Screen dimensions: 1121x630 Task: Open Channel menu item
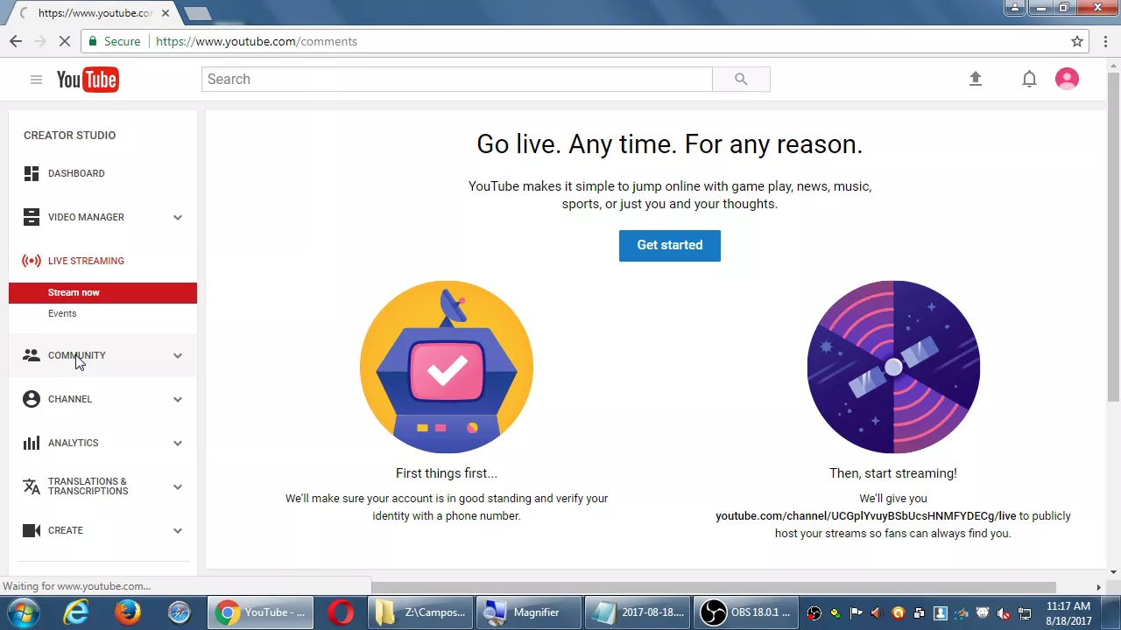(x=70, y=399)
